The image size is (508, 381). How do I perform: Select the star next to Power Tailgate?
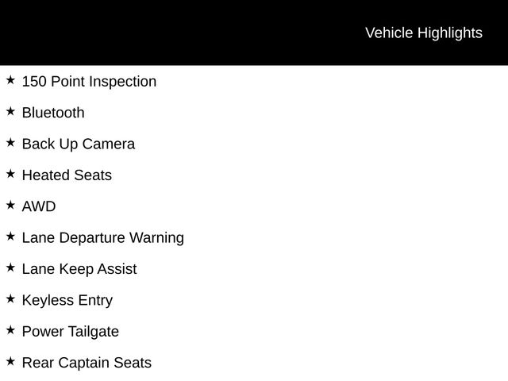click(10, 330)
